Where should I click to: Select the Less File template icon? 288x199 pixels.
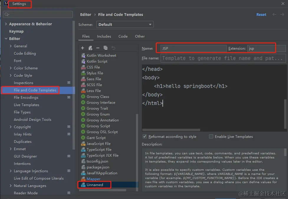83,91
